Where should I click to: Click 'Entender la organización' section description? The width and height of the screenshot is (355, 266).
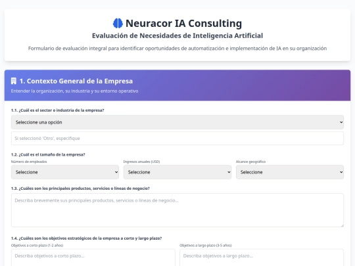pyautogui.click(x=74, y=91)
